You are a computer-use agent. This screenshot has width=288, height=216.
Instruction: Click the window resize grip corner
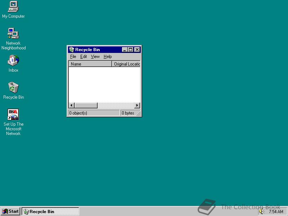click(x=139, y=114)
